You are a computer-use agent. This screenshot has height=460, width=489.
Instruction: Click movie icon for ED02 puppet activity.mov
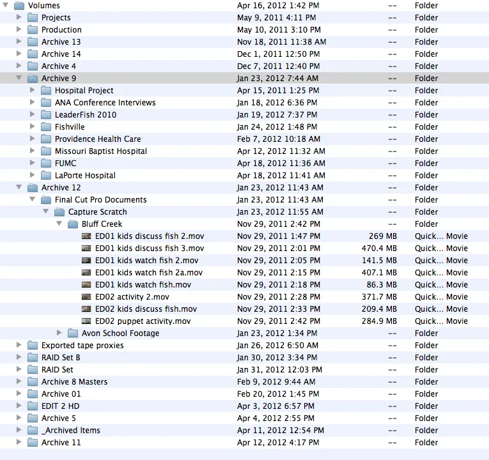(86, 321)
